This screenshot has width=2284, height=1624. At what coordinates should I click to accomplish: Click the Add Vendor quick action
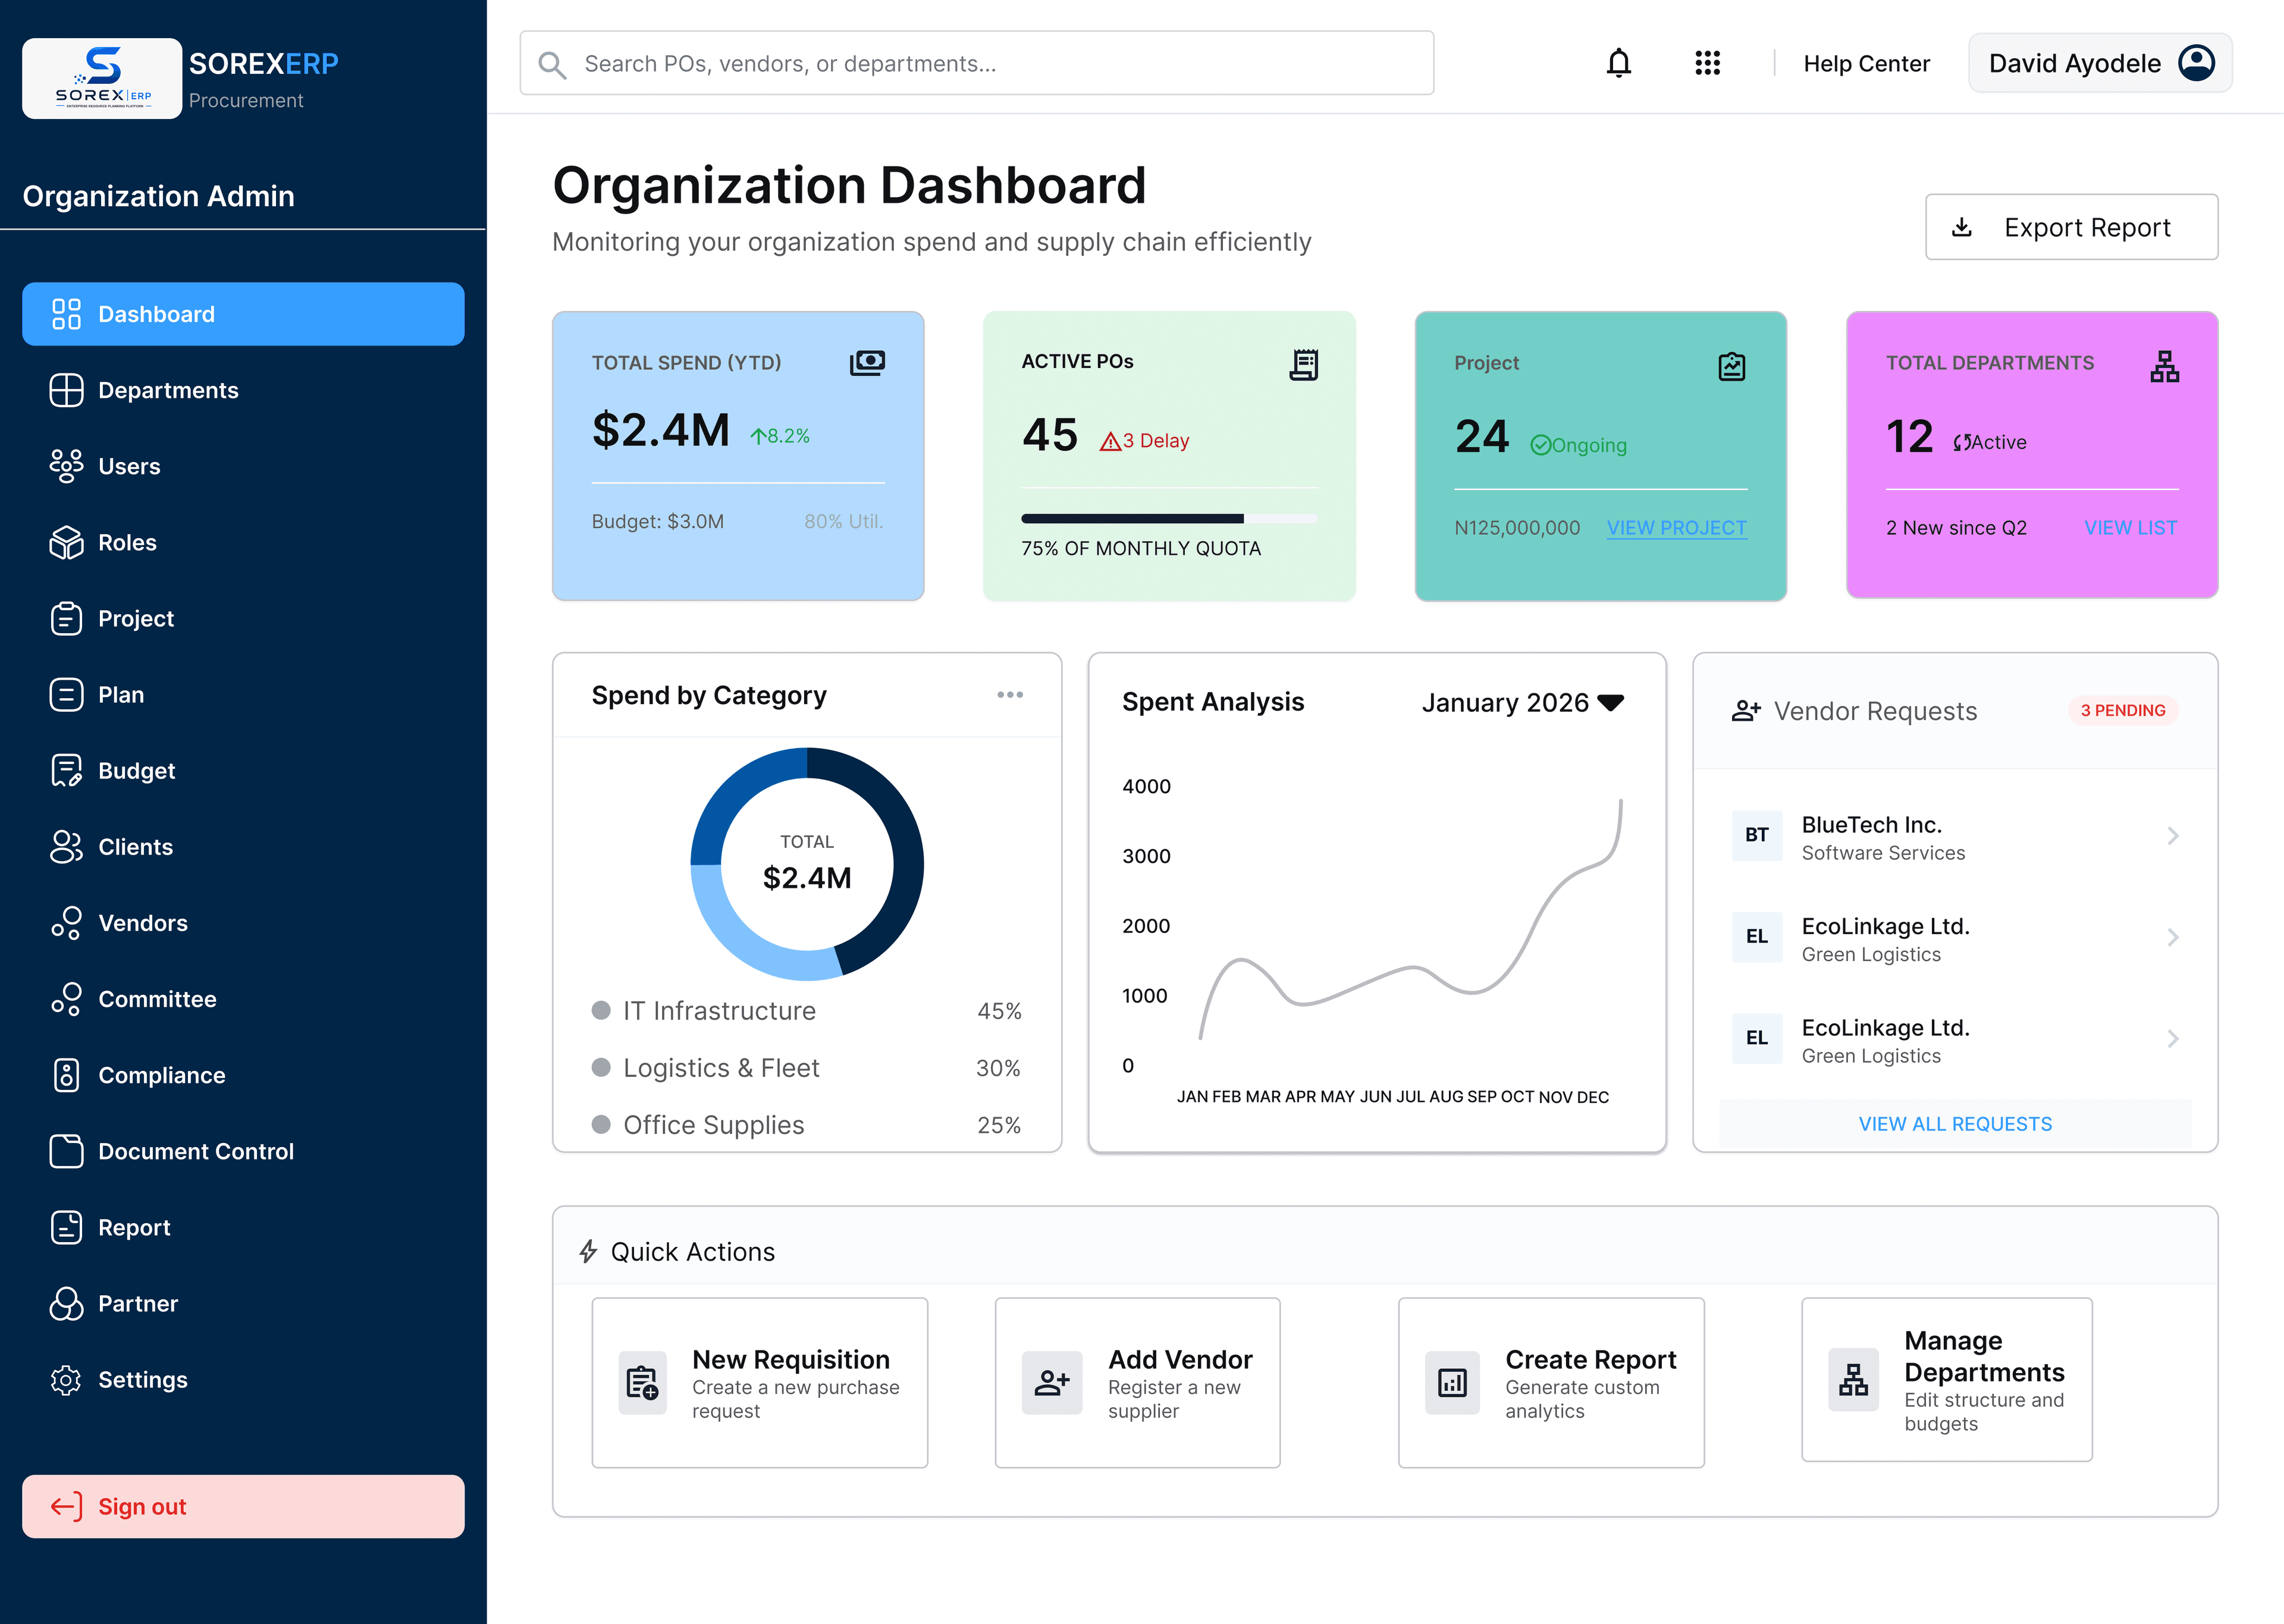point(1137,1382)
